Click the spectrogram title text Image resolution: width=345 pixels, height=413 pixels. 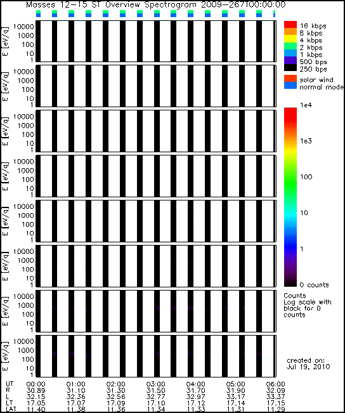click(155, 4)
